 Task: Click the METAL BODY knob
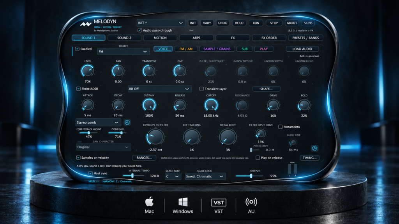coord(228,137)
